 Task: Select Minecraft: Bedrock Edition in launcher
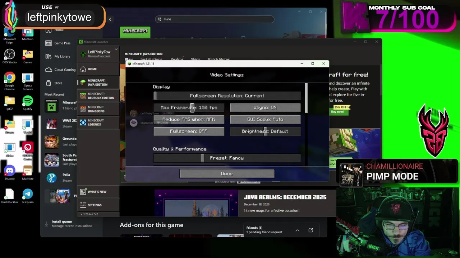(x=98, y=96)
